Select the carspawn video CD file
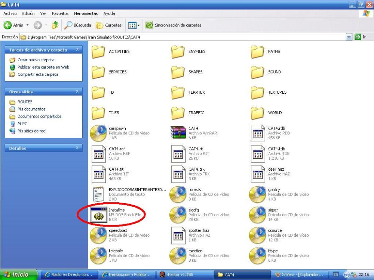This screenshot has width=374, height=280. (x=99, y=133)
